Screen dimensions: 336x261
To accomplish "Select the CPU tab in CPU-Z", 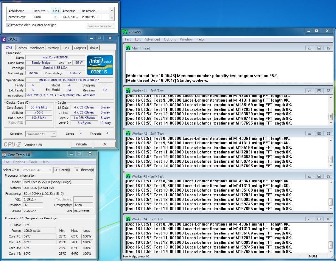I will [9, 48].
